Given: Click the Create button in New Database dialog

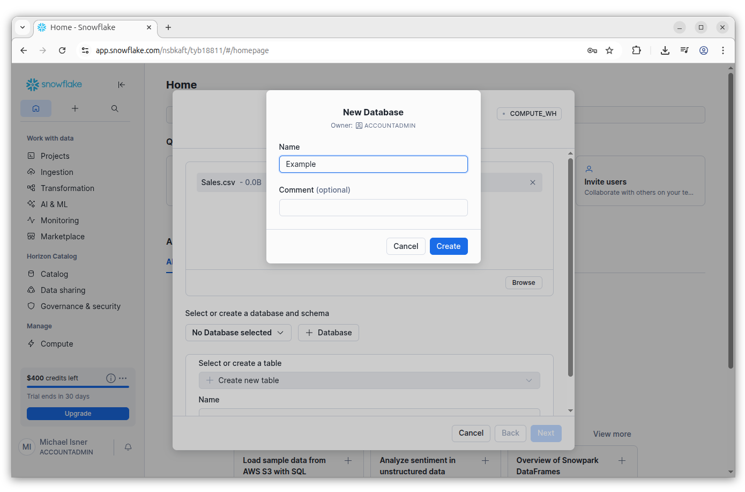Looking at the screenshot, I should [x=448, y=246].
